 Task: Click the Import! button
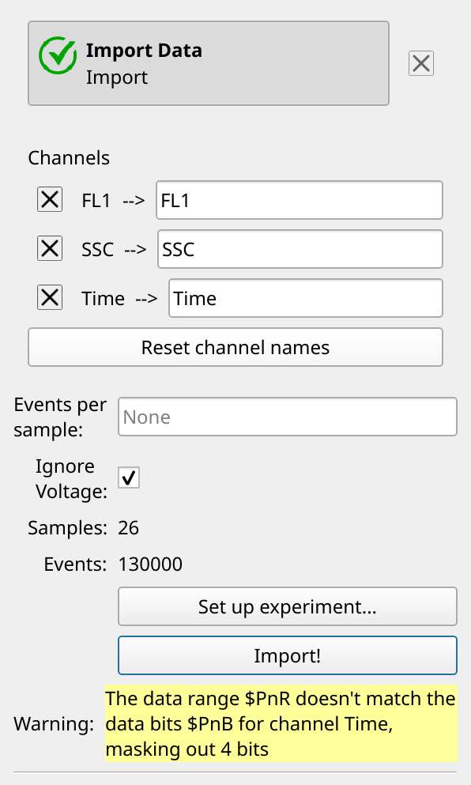point(288,656)
